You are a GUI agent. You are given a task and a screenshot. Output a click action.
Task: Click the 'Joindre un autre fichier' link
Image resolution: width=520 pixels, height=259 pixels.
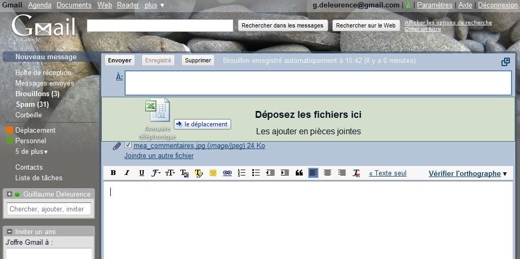(x=158, y=156)
